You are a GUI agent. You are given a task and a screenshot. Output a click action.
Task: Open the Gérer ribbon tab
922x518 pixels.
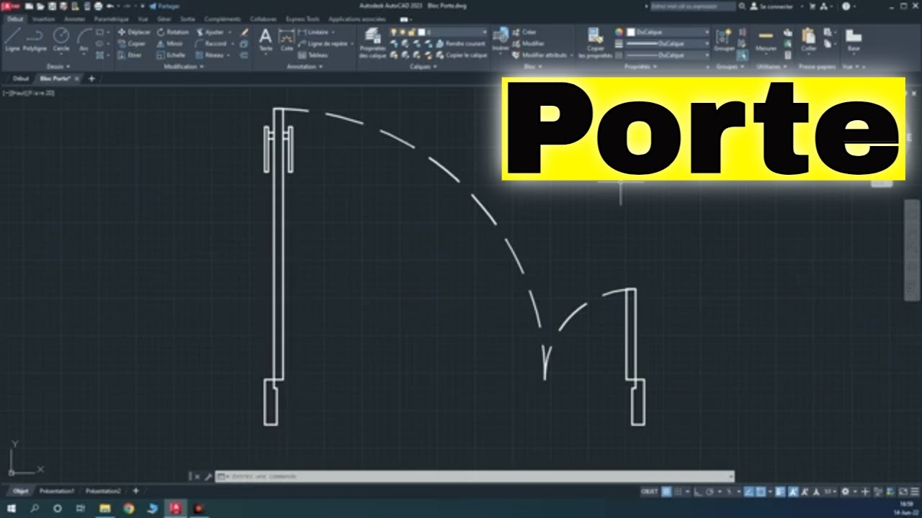pyautogui.click(x=164, y=19)
